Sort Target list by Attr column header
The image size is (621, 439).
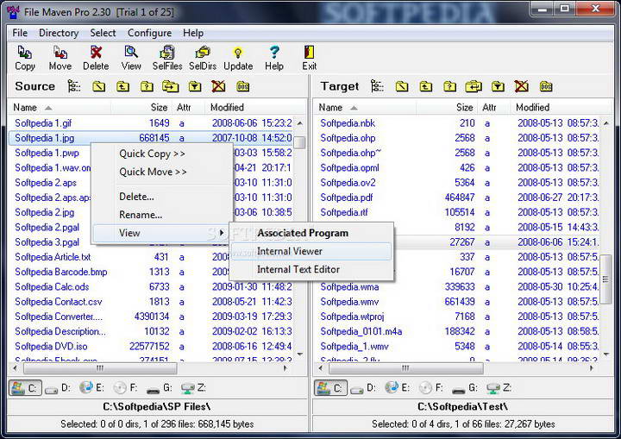(493, 107)
